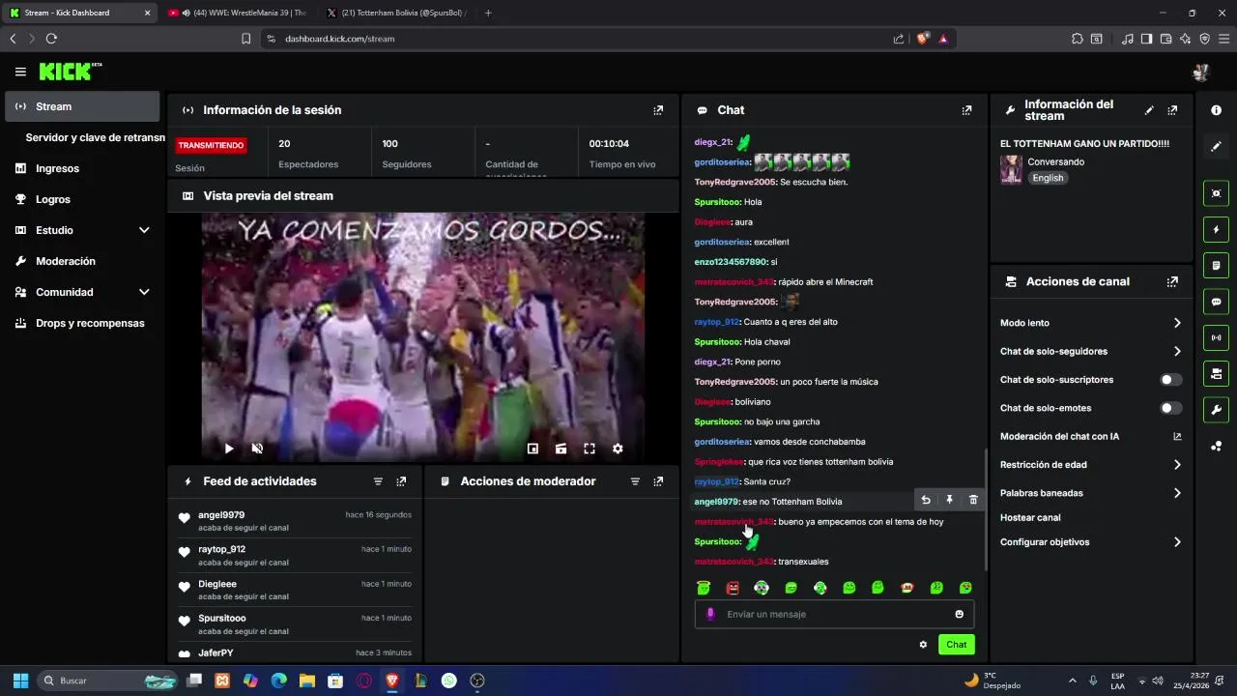Click the Kick logo
Image resolution: width=1237 pixels, height=696 pixels.
70,72
